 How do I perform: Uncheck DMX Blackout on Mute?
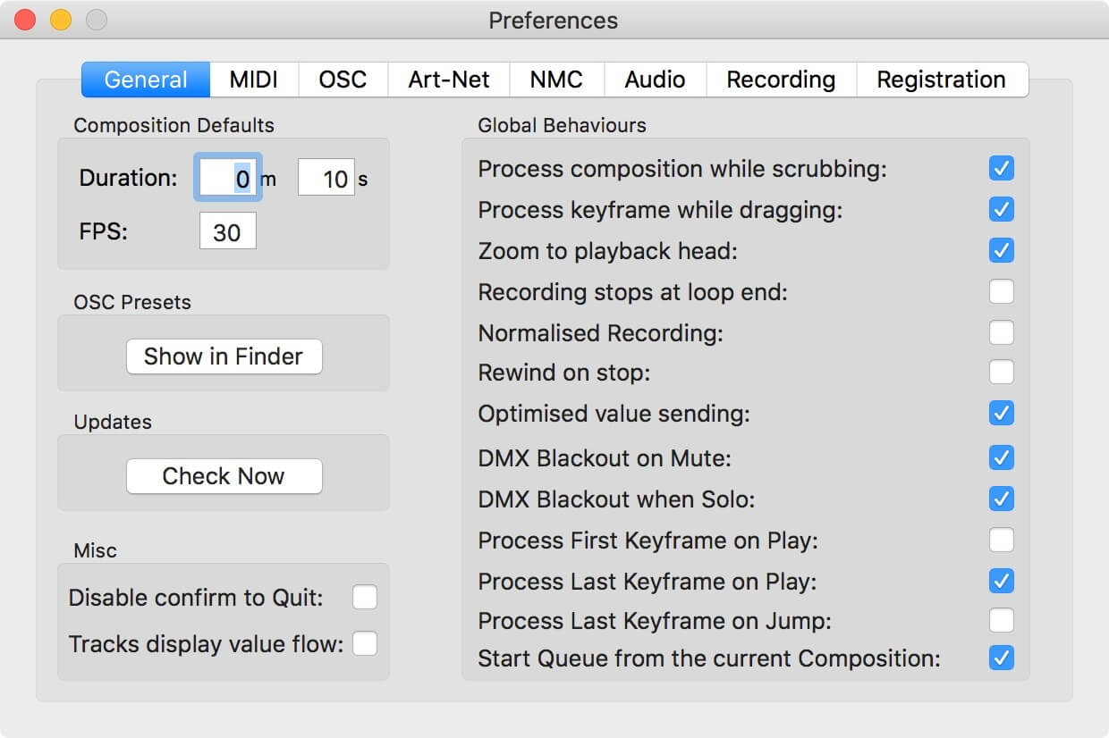pos(1002,458)
